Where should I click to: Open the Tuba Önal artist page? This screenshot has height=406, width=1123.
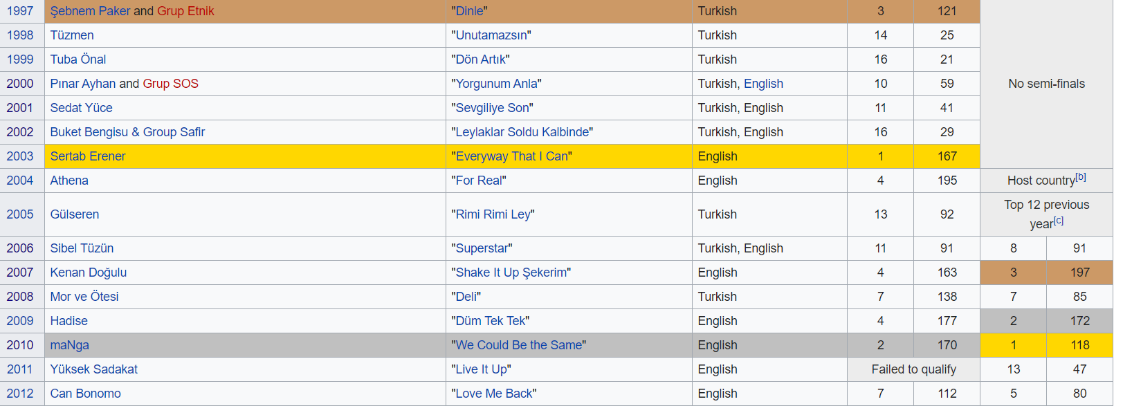coord(78,59)
